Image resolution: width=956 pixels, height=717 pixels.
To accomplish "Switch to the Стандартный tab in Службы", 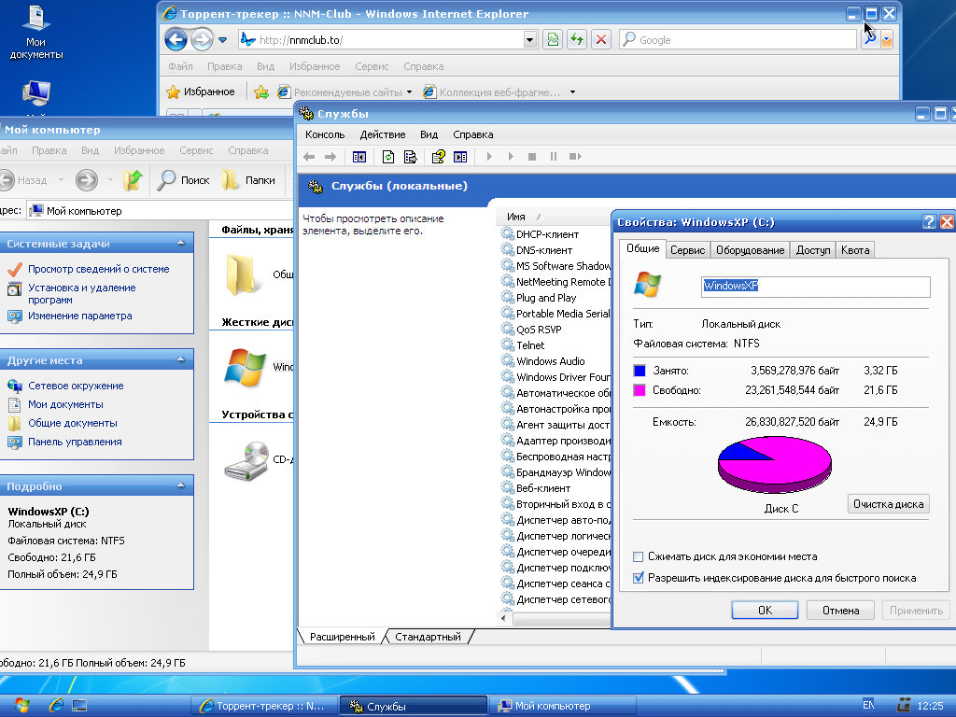I will (428, 637).
